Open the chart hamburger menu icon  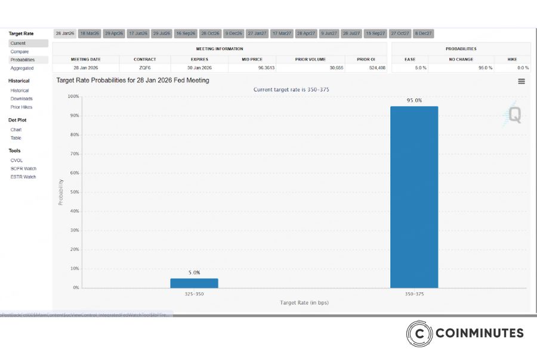point(521,81)
